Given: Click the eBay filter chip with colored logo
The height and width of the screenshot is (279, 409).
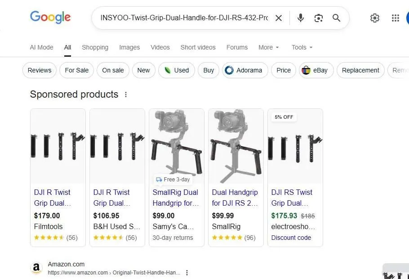Looking at the screenshot, I should pos(316,70).
